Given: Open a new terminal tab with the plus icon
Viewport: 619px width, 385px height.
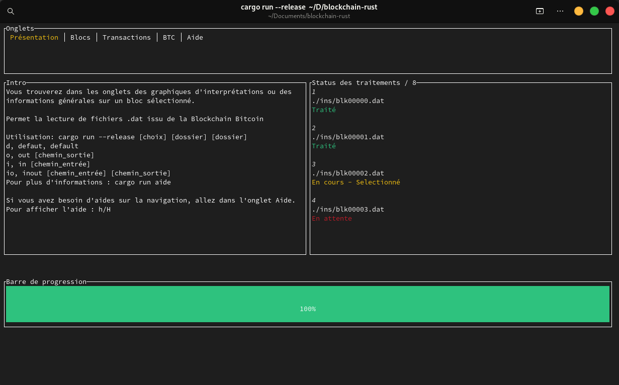Looking at the screenshot, I should pos(540,11).
